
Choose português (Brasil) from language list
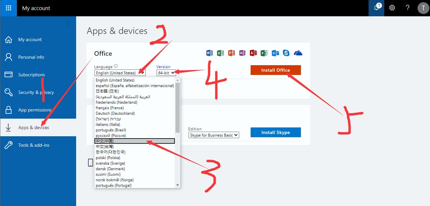135,130
